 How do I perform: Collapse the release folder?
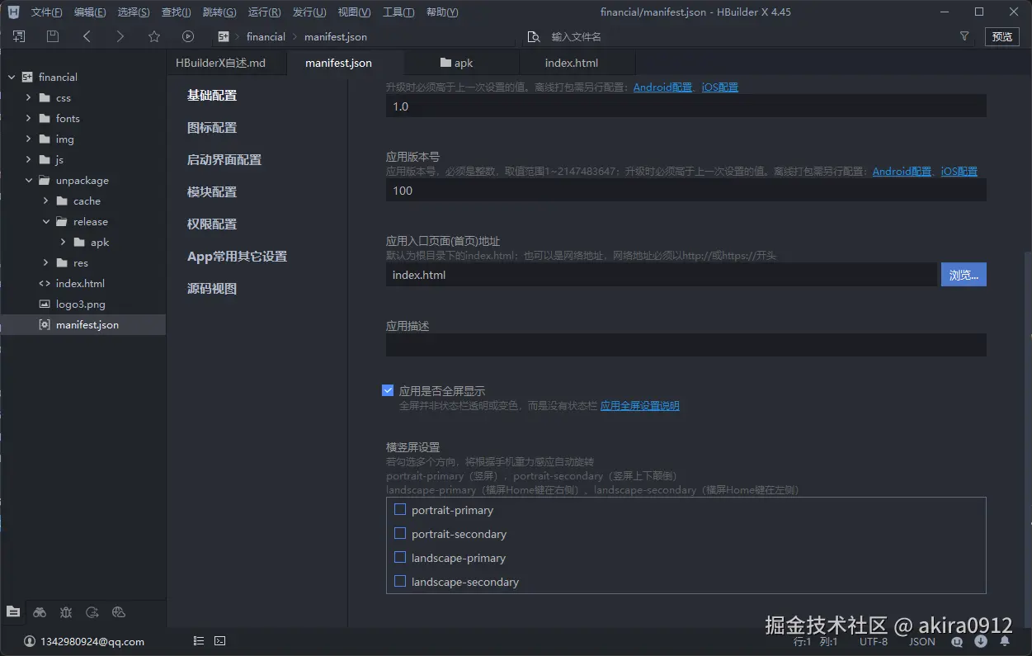[45, 221]
